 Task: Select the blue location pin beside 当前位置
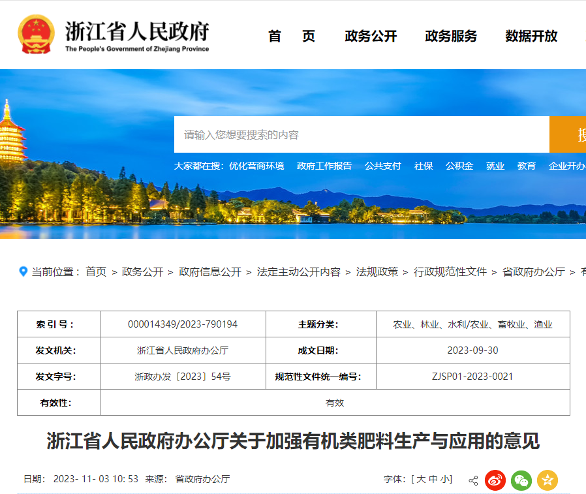pyautogui.click(x=23, y=269)
